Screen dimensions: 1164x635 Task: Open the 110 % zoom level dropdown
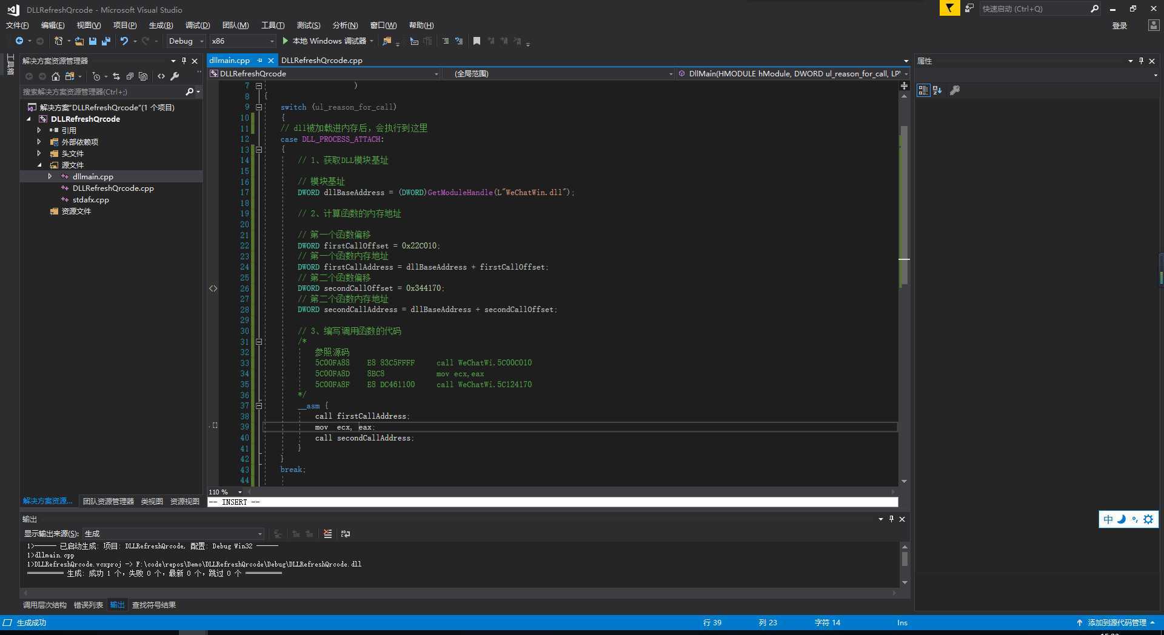226,492
